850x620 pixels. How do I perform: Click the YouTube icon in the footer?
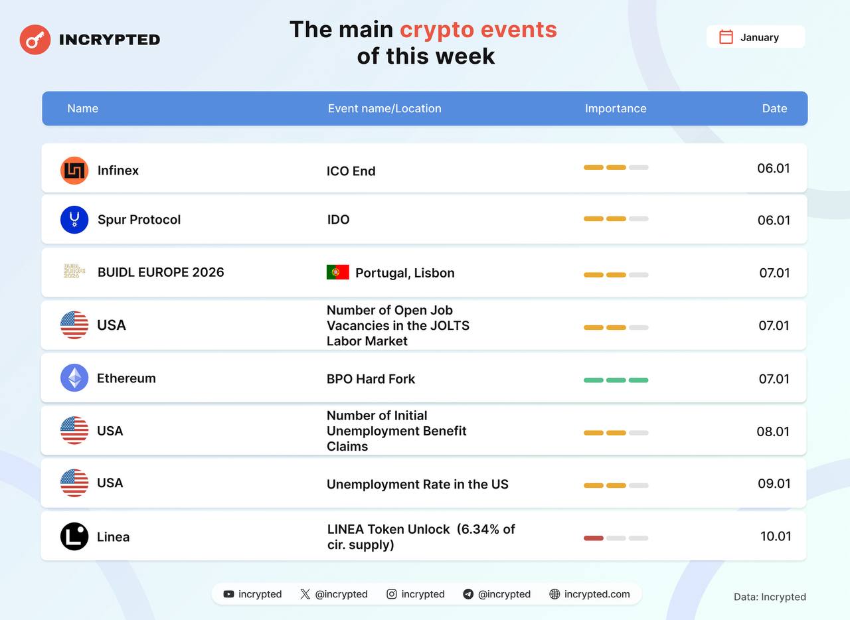tap(228, 594)
